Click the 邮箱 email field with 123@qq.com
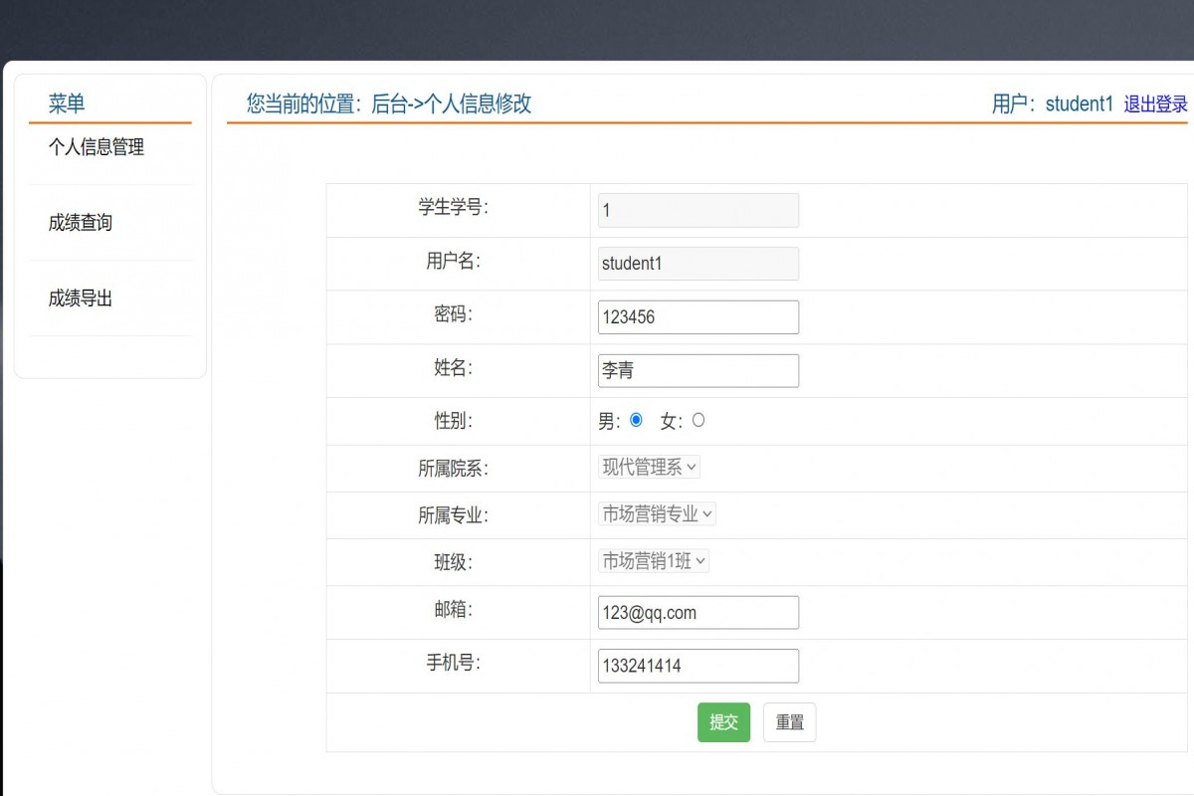This screenshot has width=1194, height=796. pyautogui.click(x=696, y=612)
